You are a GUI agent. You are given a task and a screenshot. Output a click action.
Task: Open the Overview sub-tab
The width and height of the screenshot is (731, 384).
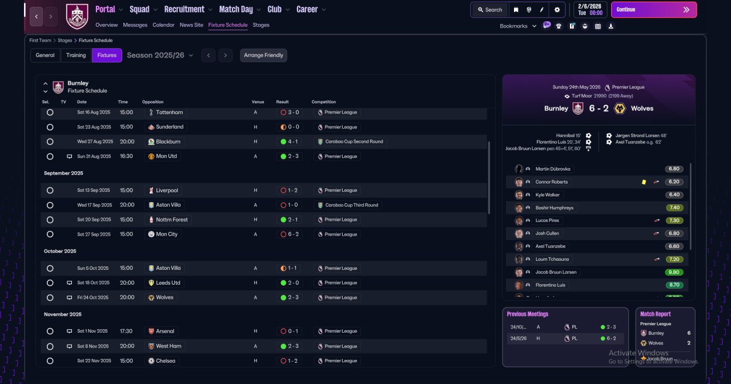[107, 25]
